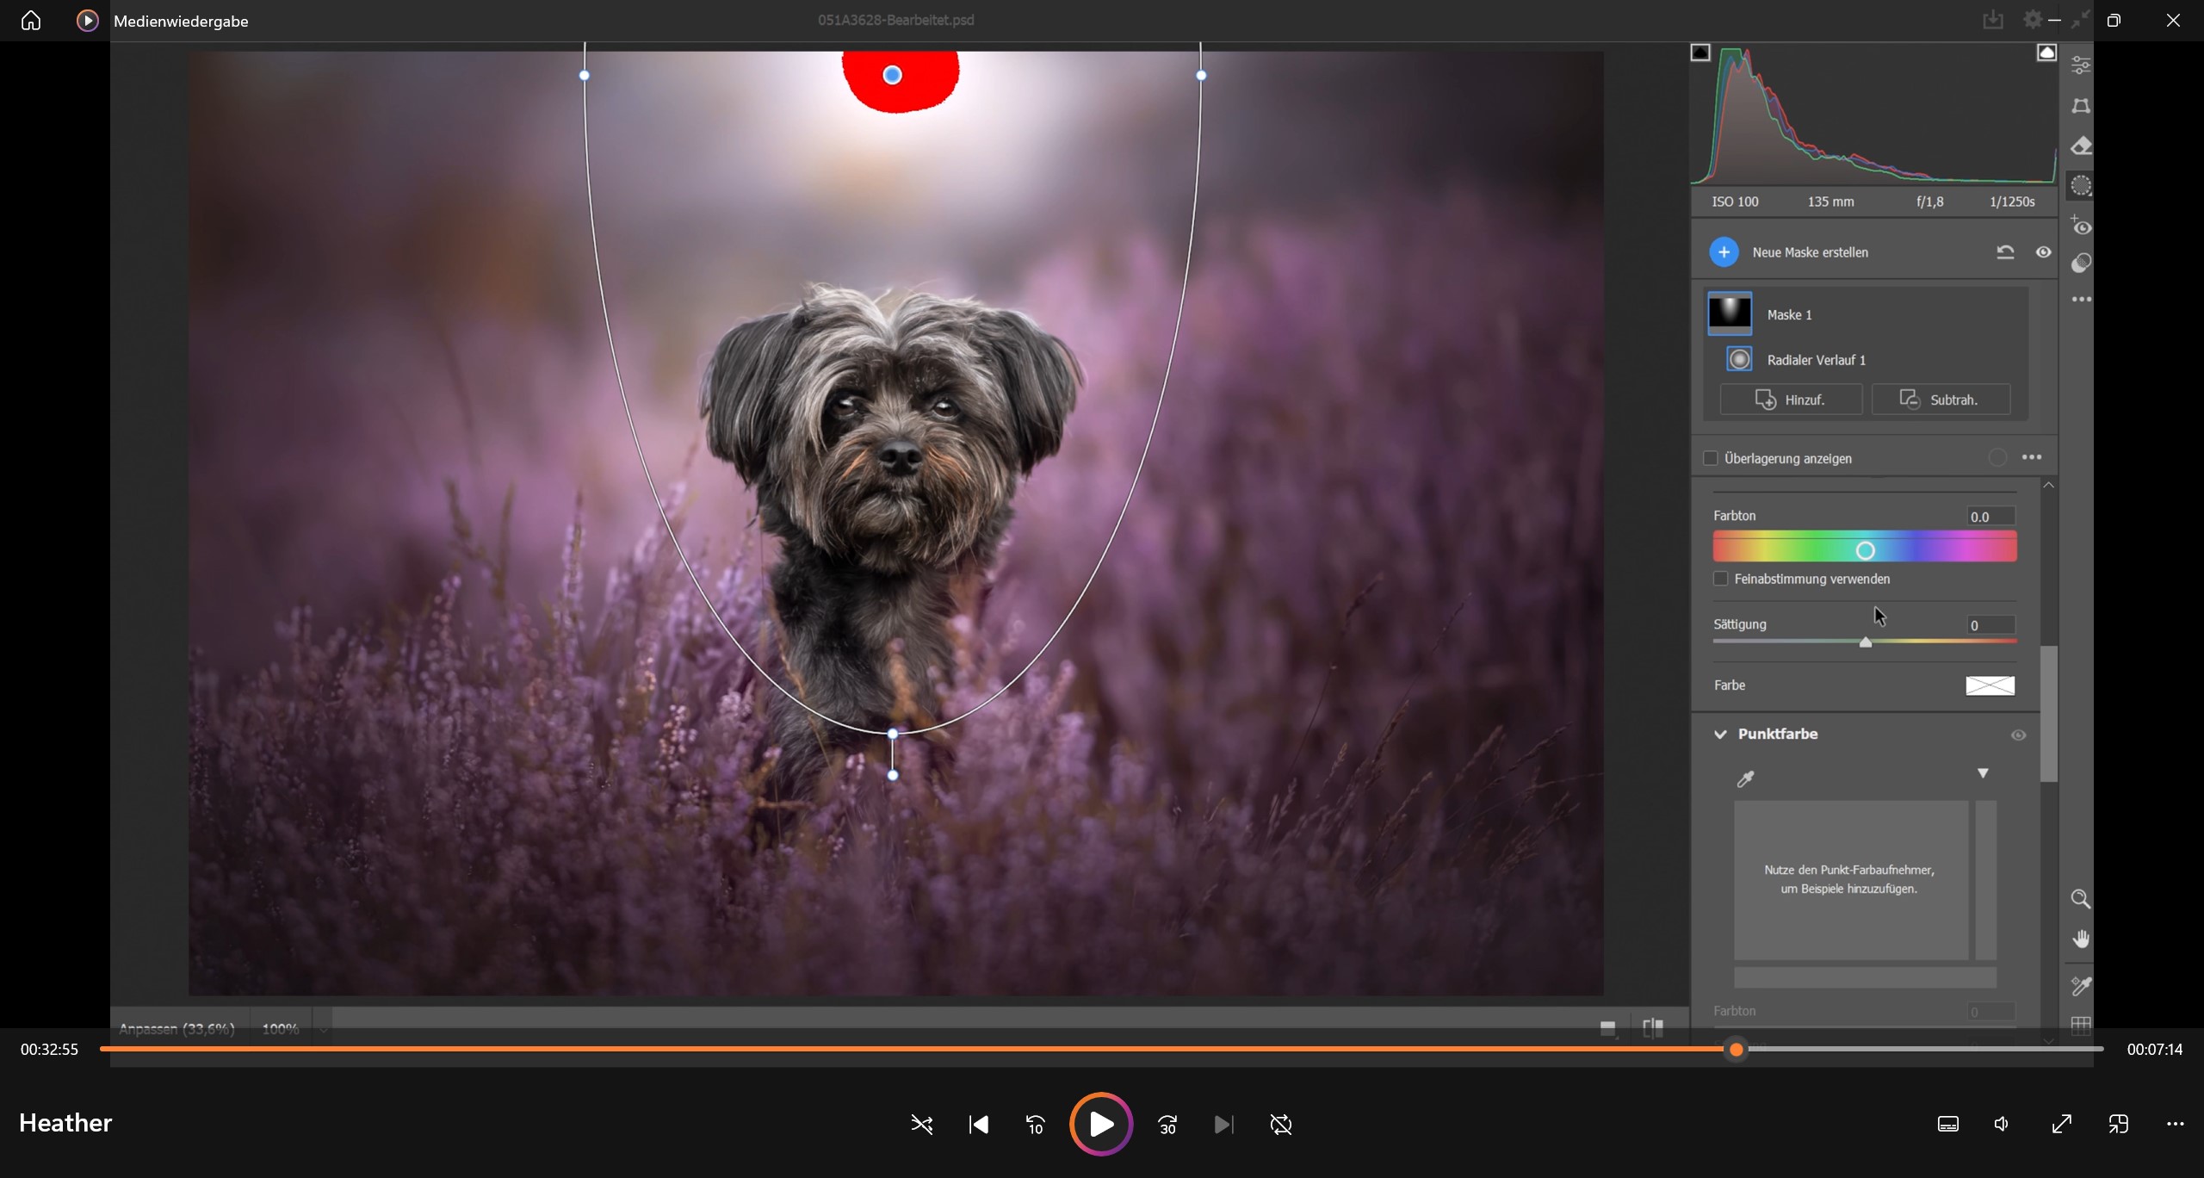The width and height of the screenshot is (2204, 1178).
Task: Click the Subtrah. button
Action: click(1941, 400)
